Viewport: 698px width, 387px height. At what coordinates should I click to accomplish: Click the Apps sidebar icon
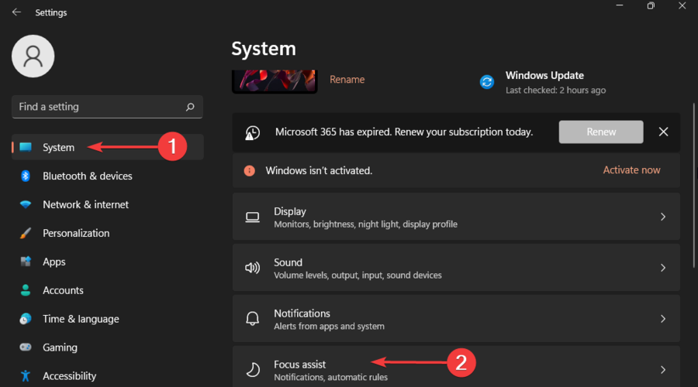(x=26, y=262)
